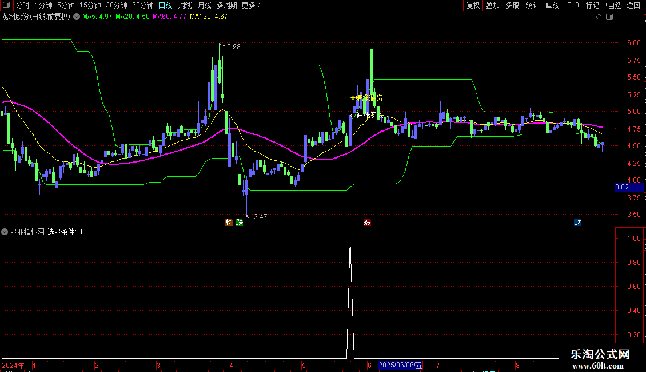Image resolution: width=646 pixels, height=372 pixels.
Task: Click the 5.98 high price label
Action: point(234,46)
